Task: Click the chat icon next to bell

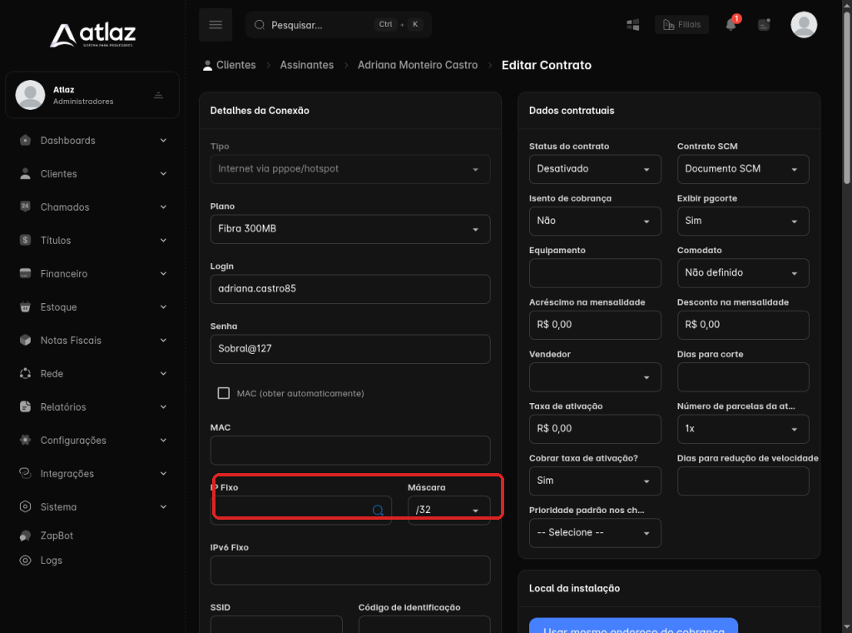Action: [764, 24]
